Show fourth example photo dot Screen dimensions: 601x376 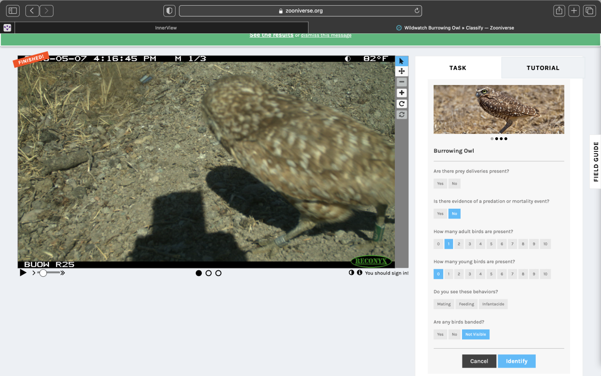pos(506,139)
